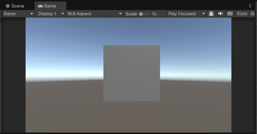Switch to the Scene tab

click(x=15, y=6)
